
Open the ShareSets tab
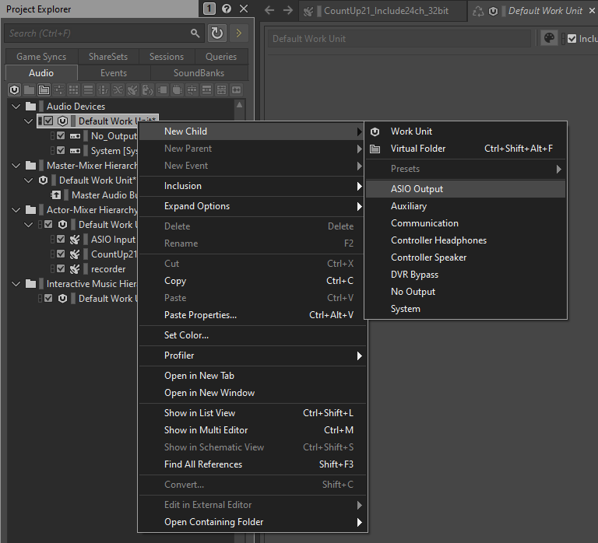pos(108,56)
